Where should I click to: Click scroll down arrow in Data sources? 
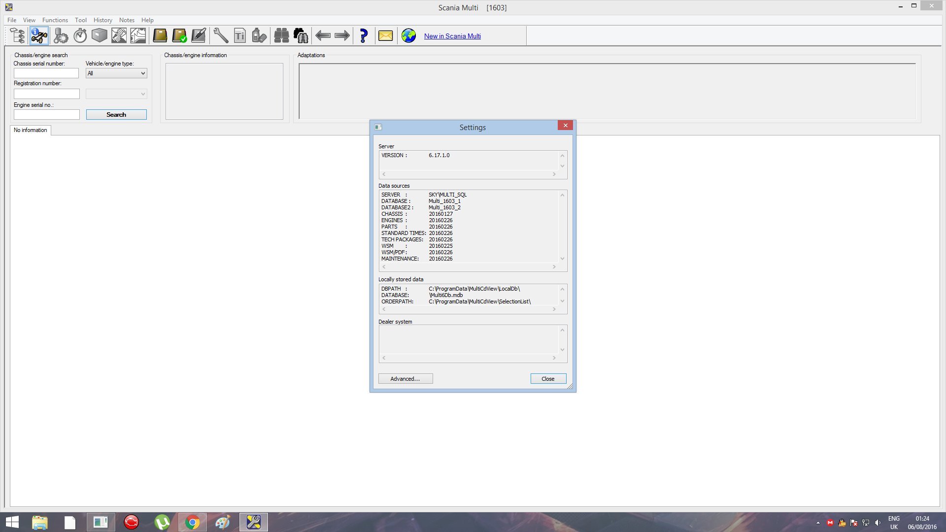click(562, 259)
